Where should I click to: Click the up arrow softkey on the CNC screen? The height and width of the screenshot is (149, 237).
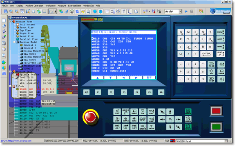[x=98, y=78]
